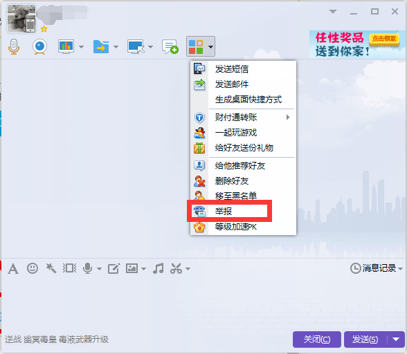Expand 财付通转账 submenu arrow

(288, 118)
